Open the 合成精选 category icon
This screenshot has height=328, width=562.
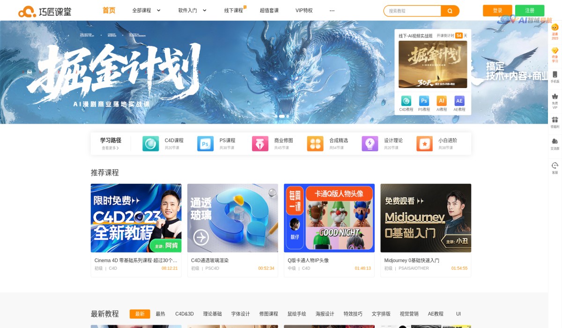(315, 143)
